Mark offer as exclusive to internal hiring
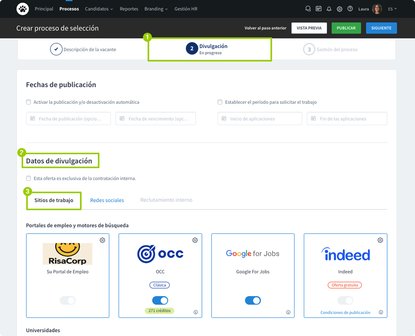The width and height of the screenshot is (415, 336). (29, 178)
